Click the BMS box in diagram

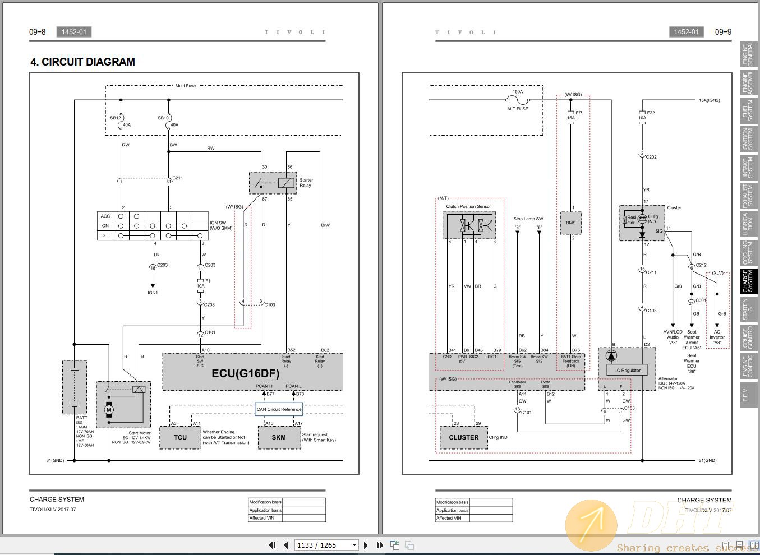tap(571, 223)
